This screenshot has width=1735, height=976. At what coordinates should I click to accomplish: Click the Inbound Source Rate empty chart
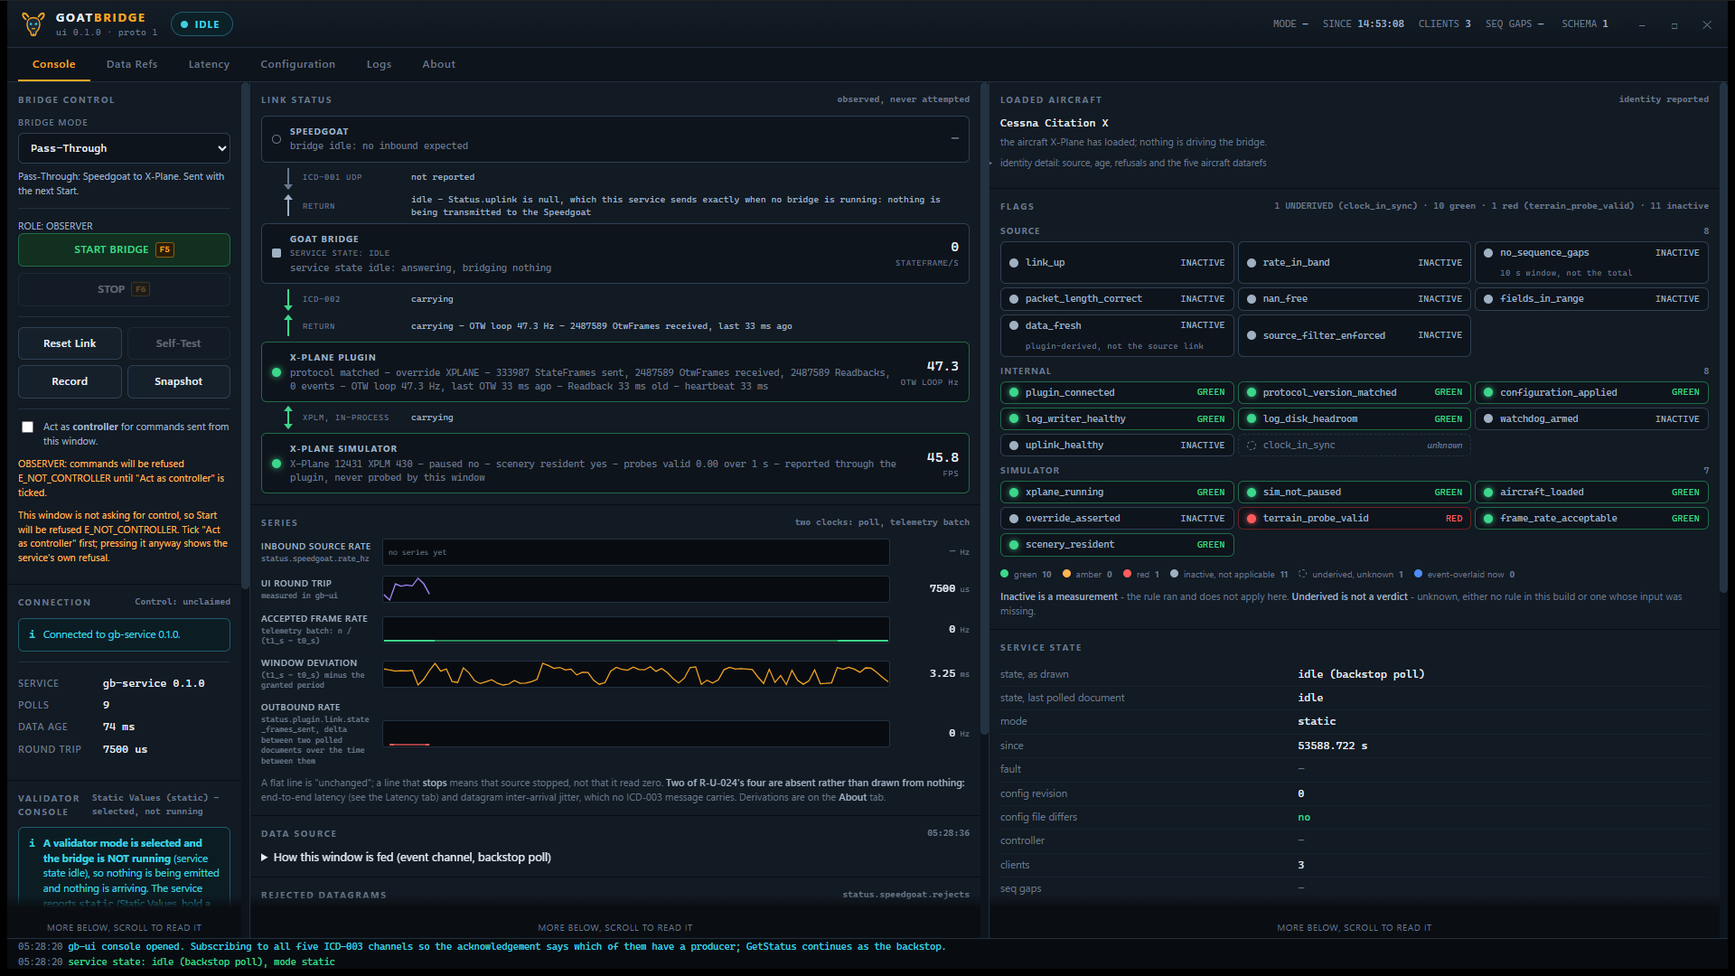point(636,552)
